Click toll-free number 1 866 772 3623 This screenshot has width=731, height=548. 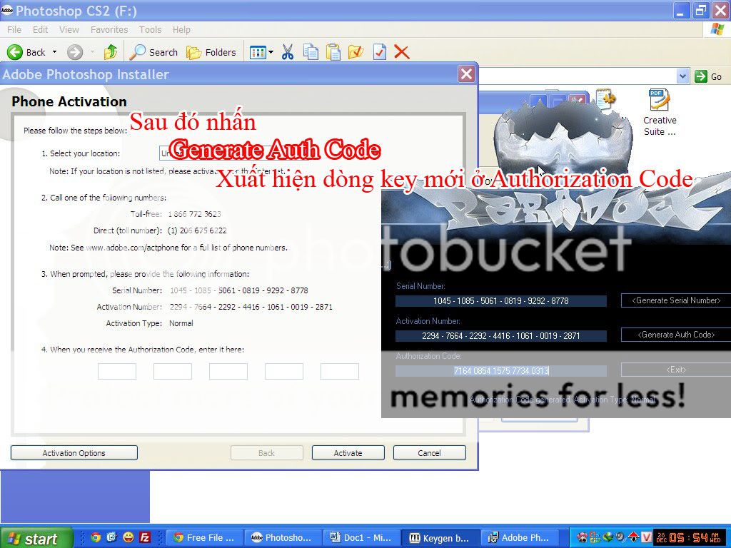194,214
